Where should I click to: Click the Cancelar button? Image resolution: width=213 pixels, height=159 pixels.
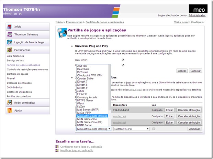click(x=195, y=71)
